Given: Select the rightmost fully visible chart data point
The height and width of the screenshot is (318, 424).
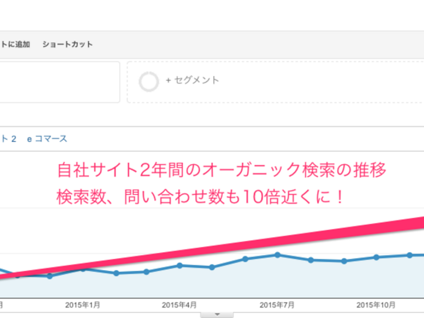Looking at the screenshot, I should [x=410, y=255].
